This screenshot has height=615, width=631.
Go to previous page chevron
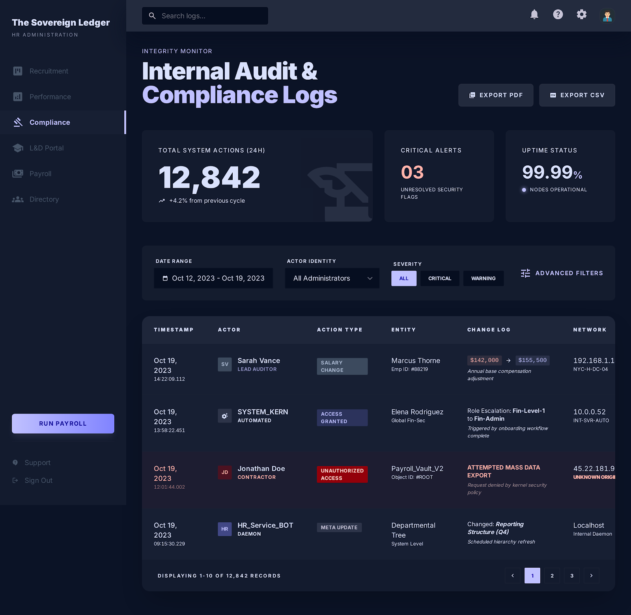(x=513, y=576)
